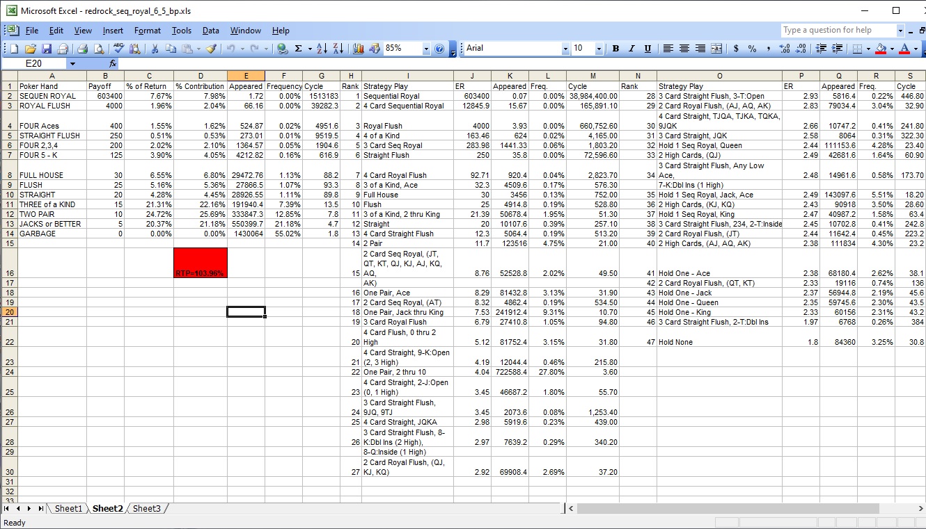This screenshot has height=529, width=926.
Task: Increase decimal places
Action: click(785, 49)
